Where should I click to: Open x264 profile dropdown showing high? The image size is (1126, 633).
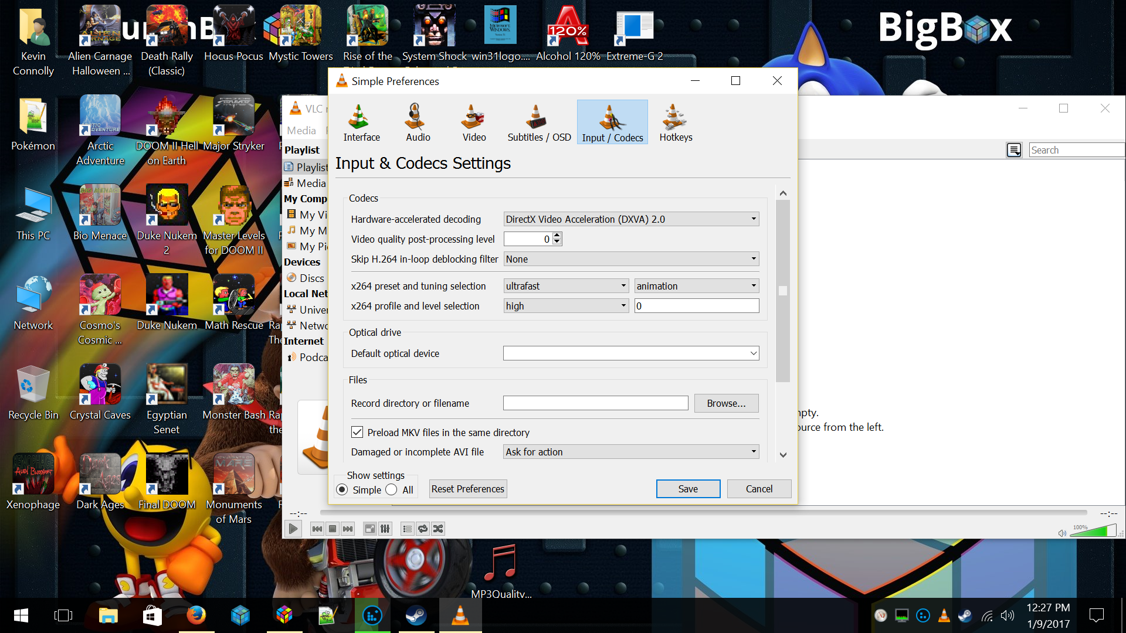coord(566,306)
